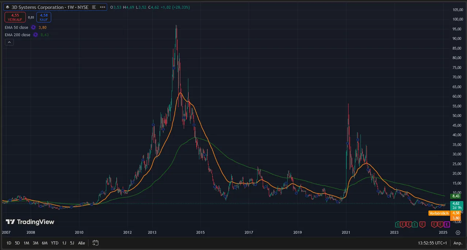Open chart settings hexagon gear icon

pyautogui.click(x=458, y=232)
